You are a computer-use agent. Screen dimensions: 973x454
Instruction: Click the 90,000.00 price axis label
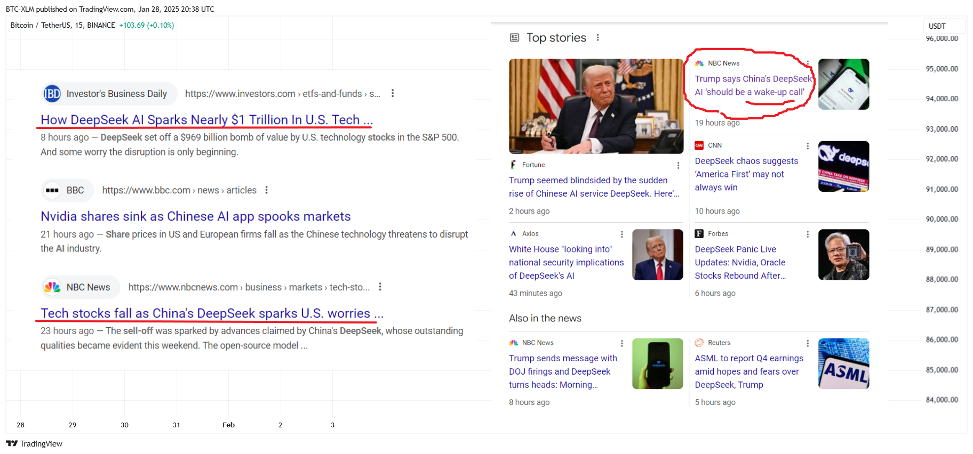pos(942,219)
